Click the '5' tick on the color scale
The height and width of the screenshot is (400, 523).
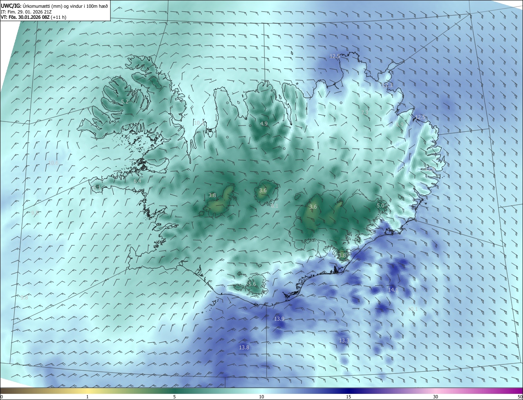(x=174, y=397)
